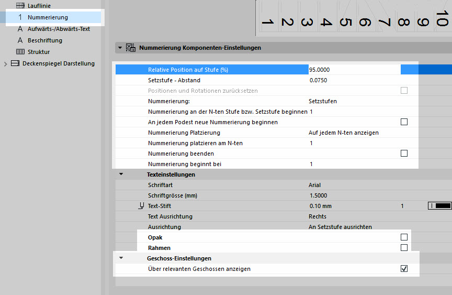Enable the Opak checkbox

coord(404,237)
